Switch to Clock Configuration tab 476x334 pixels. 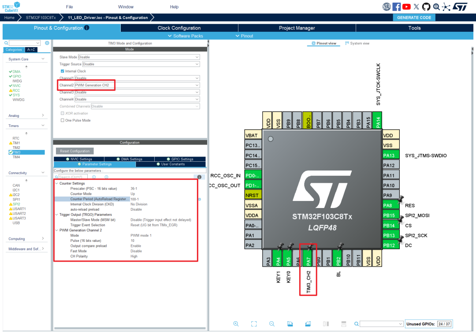pyautogui.click(x=179, y=28)
